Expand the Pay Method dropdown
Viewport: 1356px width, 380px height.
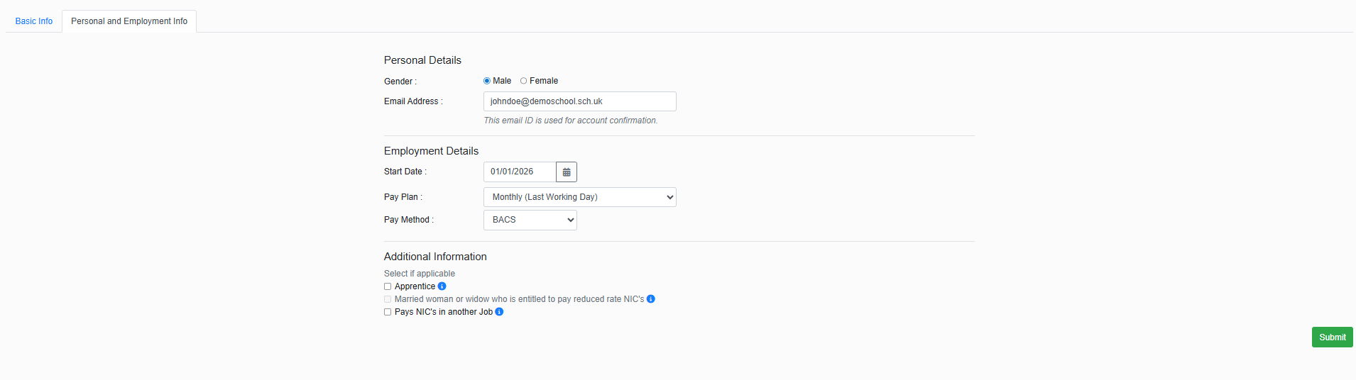[530, 220]
